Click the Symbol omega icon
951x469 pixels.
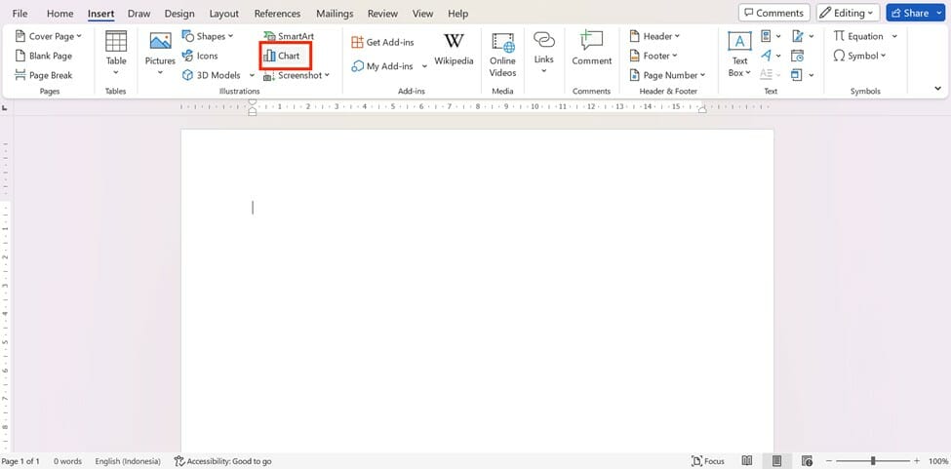pos(840,56)
